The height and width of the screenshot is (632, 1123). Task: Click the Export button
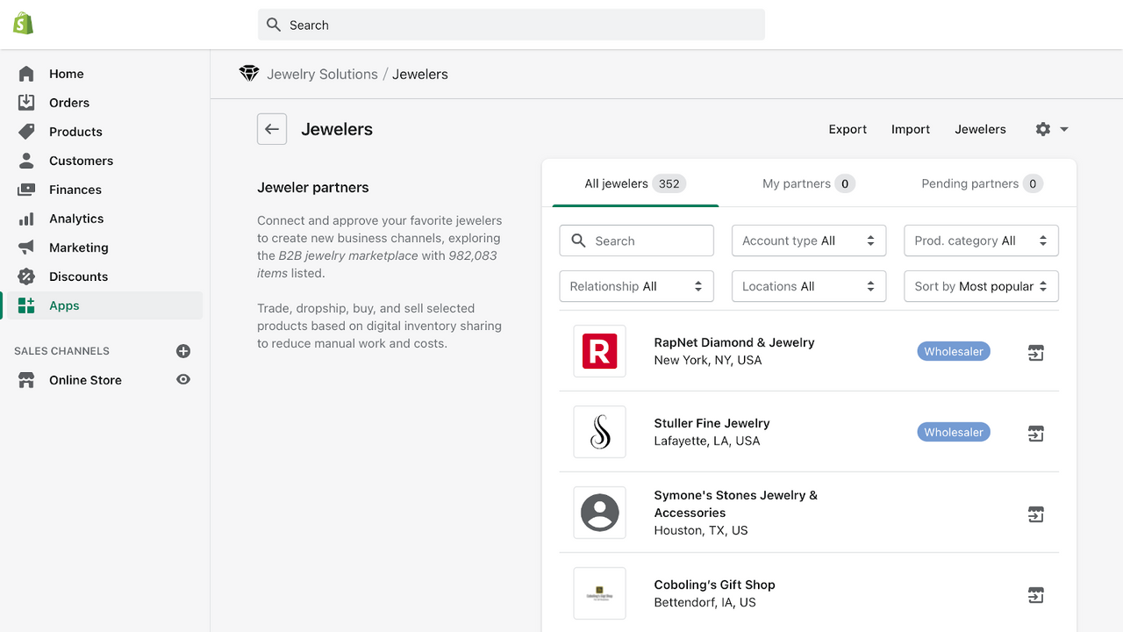click(848, 129)
